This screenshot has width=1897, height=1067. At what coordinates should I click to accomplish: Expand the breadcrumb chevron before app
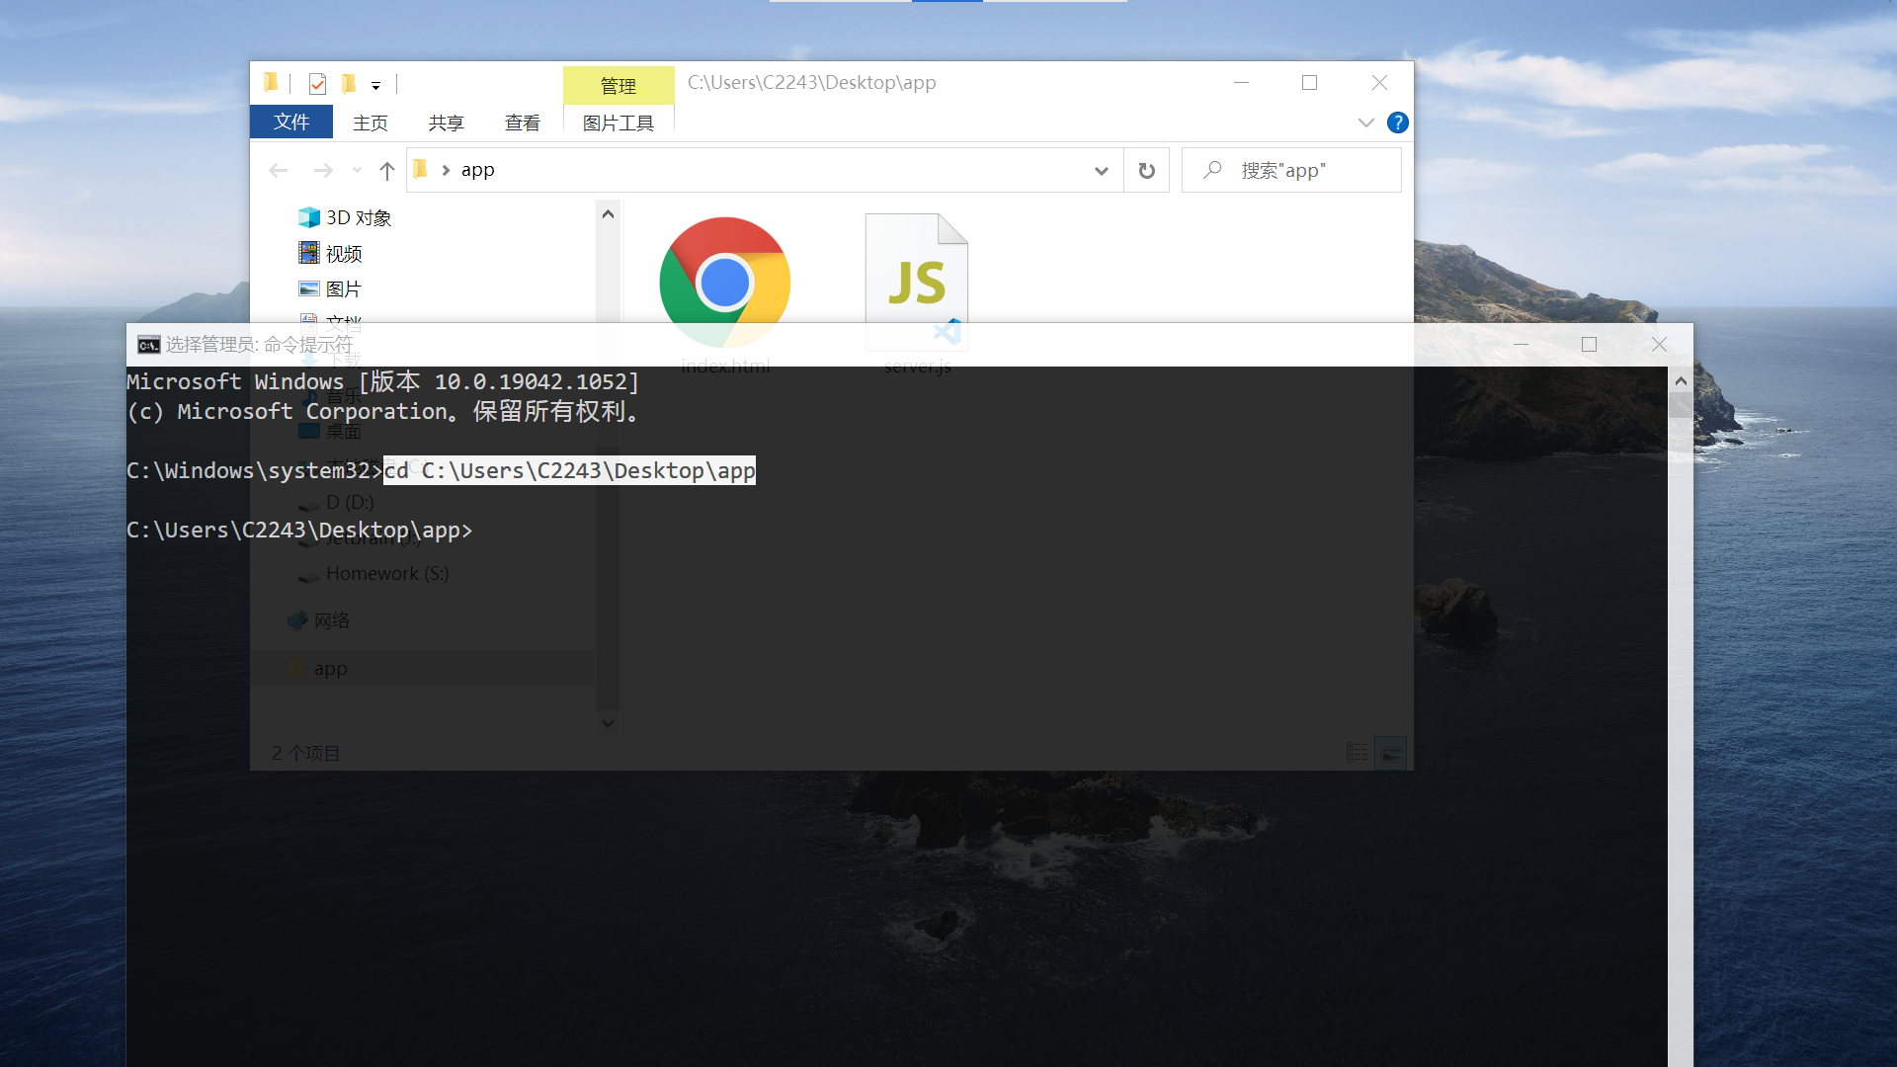(x=446, y=170)
